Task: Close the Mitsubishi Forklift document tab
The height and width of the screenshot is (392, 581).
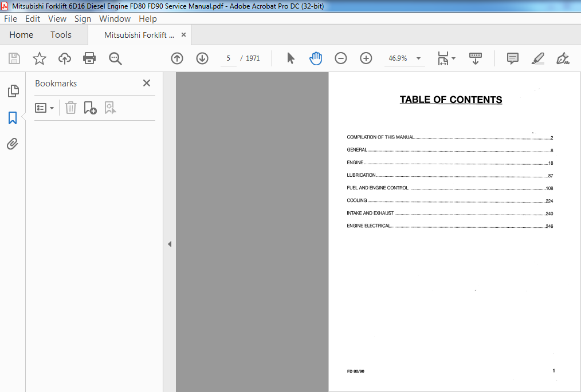Action: click(x=183, y=35)
